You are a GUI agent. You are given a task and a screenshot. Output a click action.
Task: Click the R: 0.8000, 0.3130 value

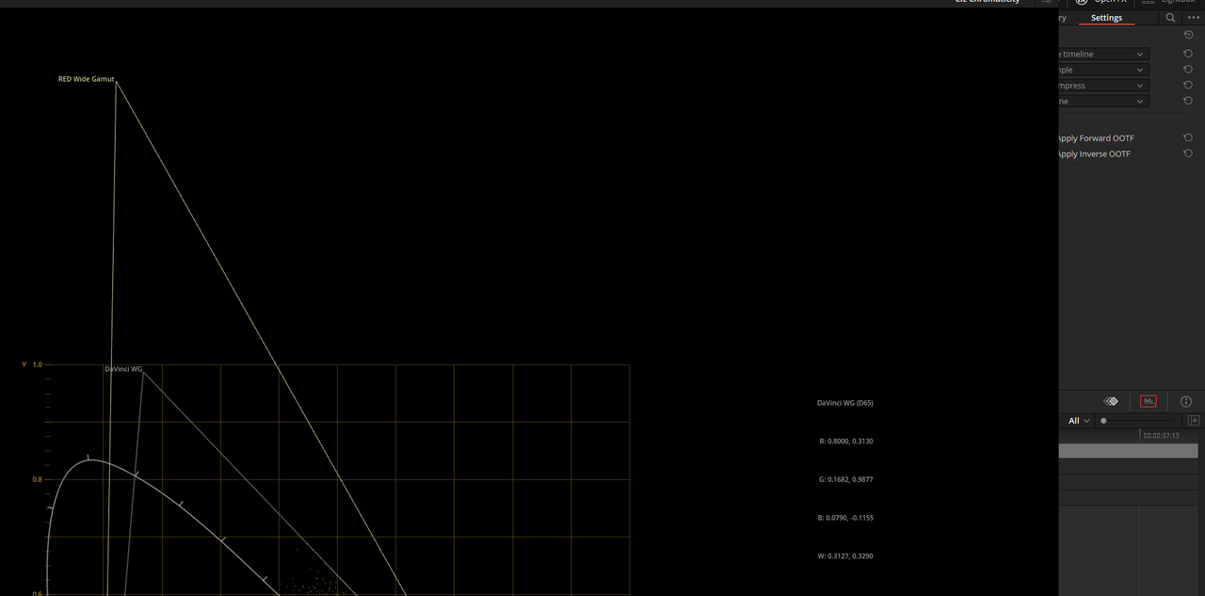[x=846, y=441]
